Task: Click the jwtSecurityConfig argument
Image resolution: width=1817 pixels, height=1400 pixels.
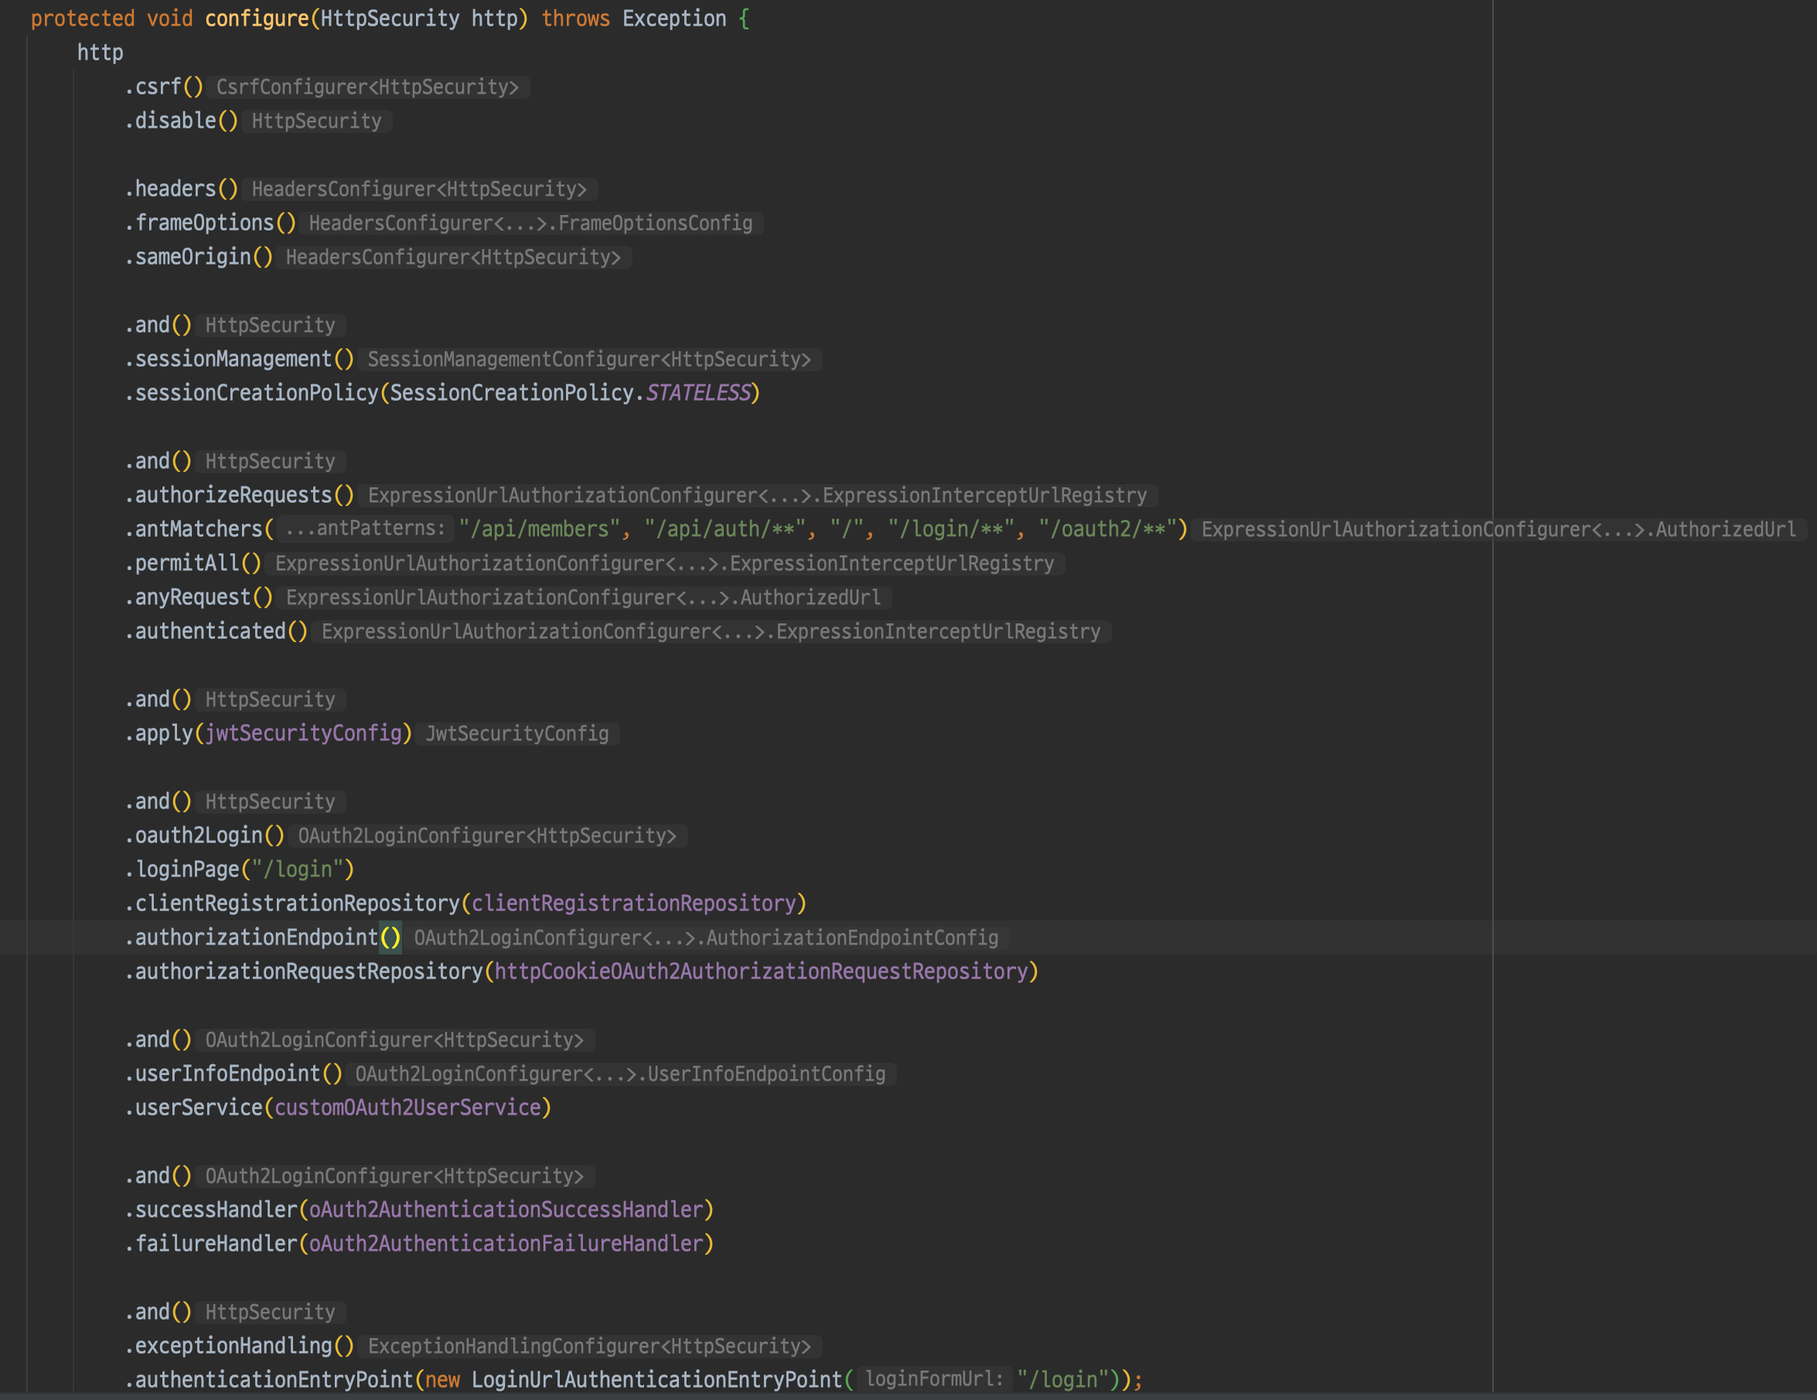Action: click(304, 733)
